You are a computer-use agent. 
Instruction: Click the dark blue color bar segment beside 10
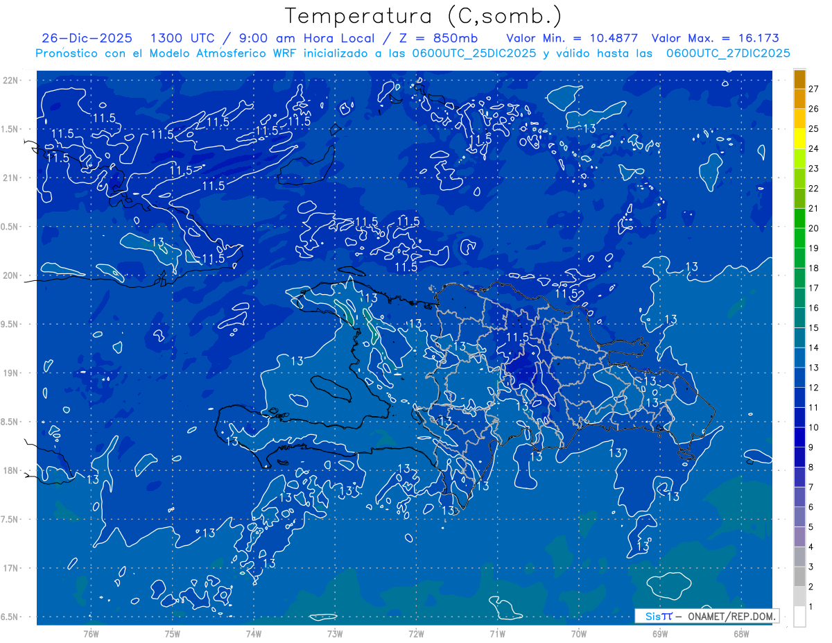click(799, 418)
